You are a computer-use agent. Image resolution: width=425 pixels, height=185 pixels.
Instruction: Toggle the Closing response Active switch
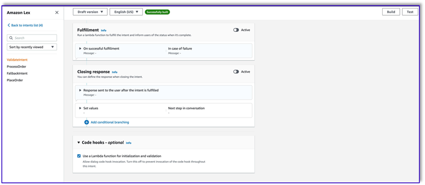tap(236, 72)
